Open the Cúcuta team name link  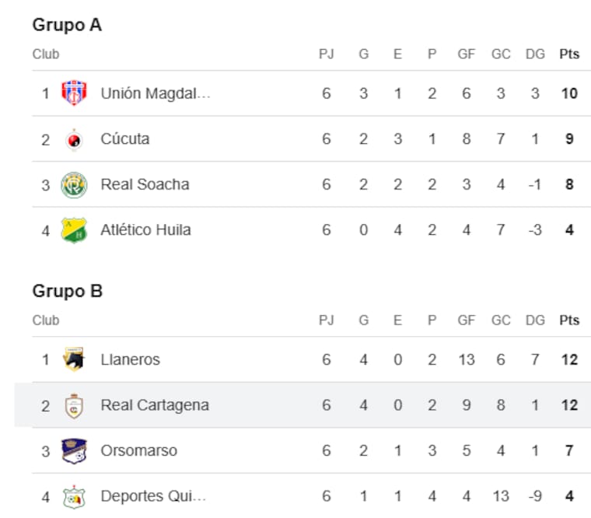pyautogui.click(x=125, y=139)
